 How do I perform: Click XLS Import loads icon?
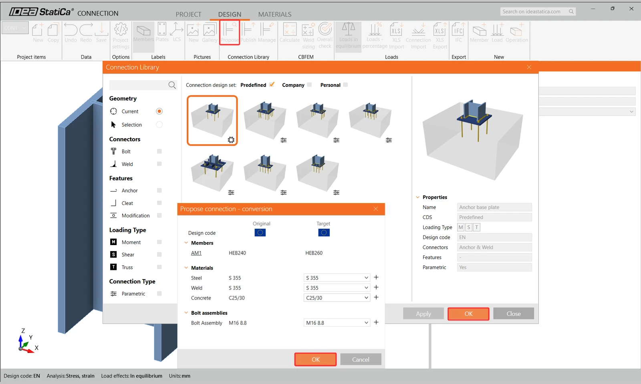pyautogui.click(x=396, y=36)
